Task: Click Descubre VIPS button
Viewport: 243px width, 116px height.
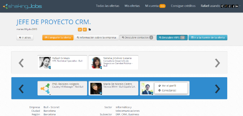Action: tap(172, 38)
